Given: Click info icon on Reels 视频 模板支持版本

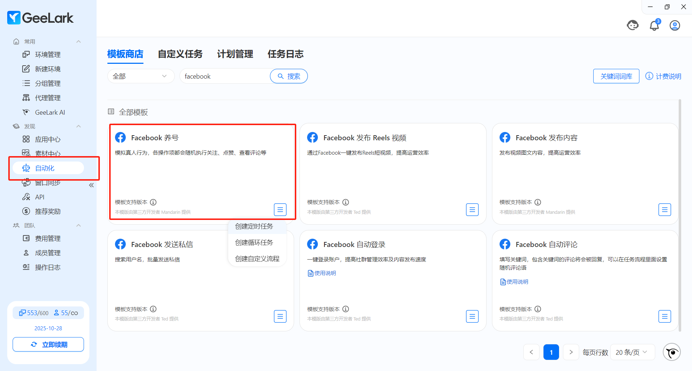Looking at the screenshot, I should 346,202.
